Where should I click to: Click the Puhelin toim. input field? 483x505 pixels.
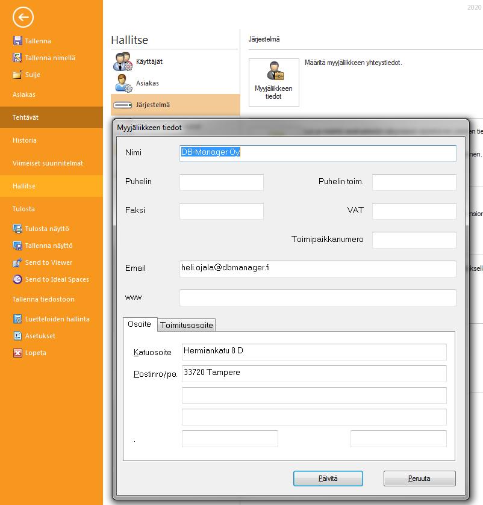coord(414,182)
